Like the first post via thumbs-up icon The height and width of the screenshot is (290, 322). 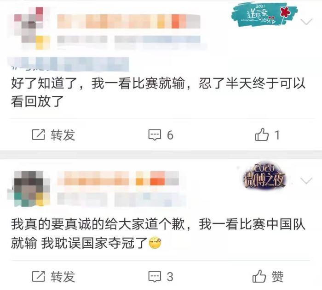(262, 134)
